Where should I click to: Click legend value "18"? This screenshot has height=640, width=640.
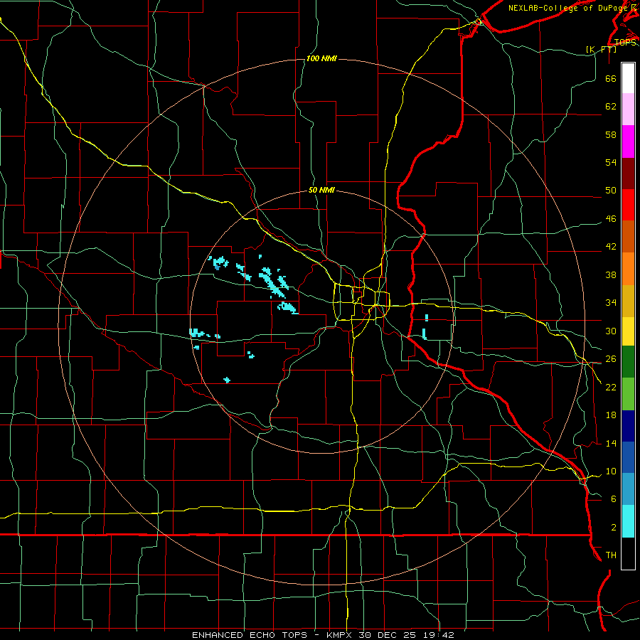click(611, 415)
